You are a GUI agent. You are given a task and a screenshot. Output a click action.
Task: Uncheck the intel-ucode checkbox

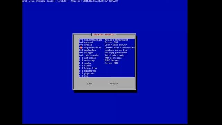[x=81, y=55]
